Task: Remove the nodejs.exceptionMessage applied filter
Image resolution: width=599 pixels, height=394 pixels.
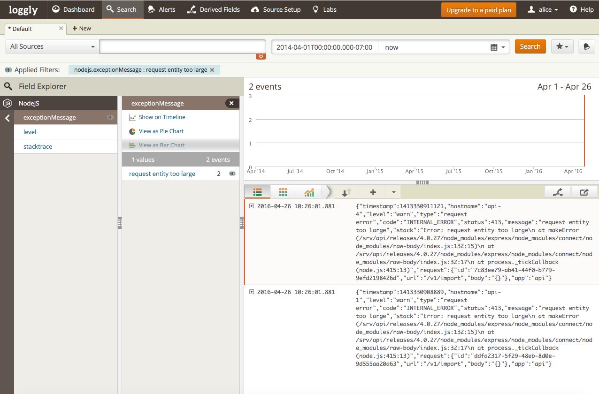Action: click(212, 70)
